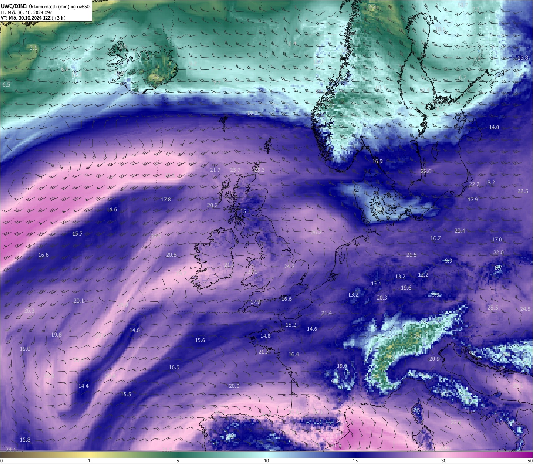Select the 13.1 value over Germany

tap(376, 283)
